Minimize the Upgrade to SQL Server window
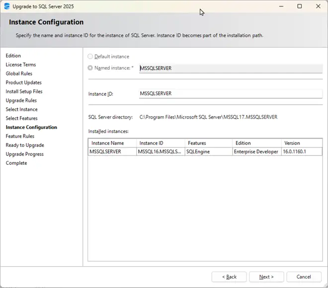Viewport: 328px width, 288px height. point(281,6)
